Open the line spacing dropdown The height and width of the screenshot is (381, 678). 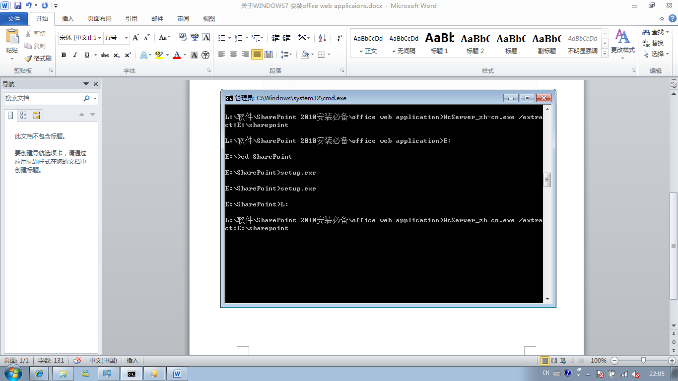point(285,55)
